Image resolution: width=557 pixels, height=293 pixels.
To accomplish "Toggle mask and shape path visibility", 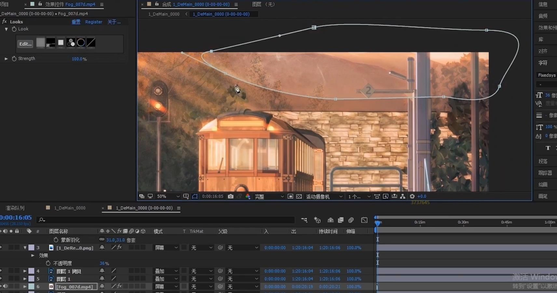I will [195, 196].
